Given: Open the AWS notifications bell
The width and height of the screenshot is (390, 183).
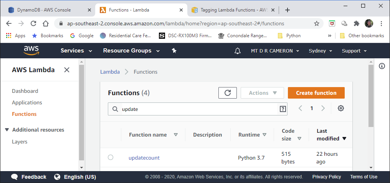Looking at the screenshot, I should click(238, 51).
